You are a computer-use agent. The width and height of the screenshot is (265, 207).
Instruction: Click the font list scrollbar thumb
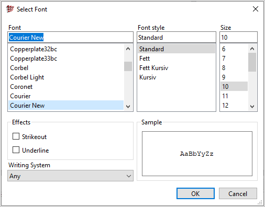click(128, 66)
